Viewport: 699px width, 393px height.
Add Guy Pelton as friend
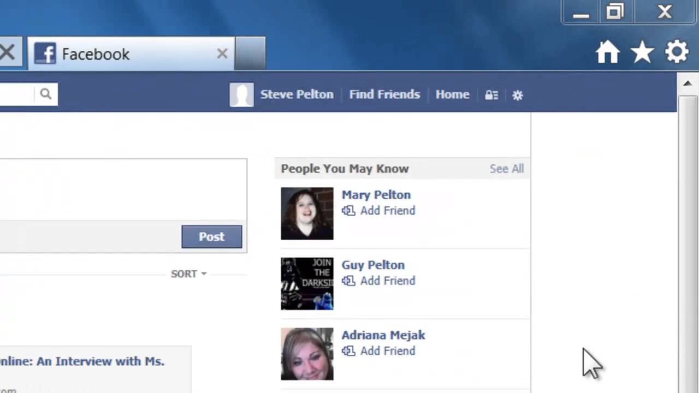pos(378,281)
